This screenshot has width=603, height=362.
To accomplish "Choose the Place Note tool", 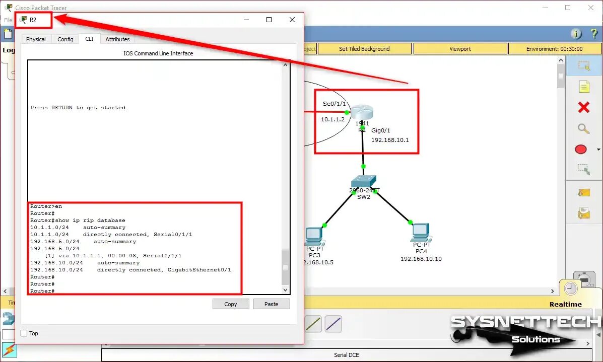I will pyautogui.click(x=584, y=87).
